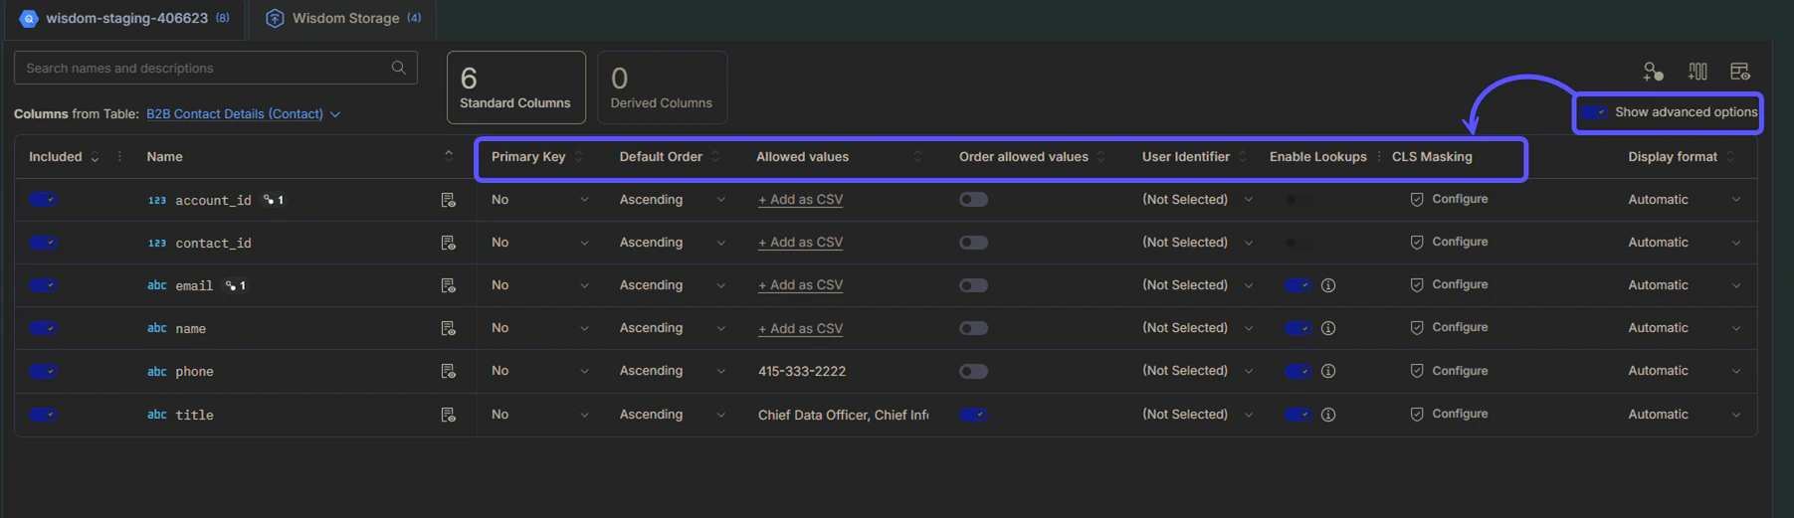Open Primary Key dropdown for account_id
The height and width of the screenshot is (518, 1794).
[539, 200]
